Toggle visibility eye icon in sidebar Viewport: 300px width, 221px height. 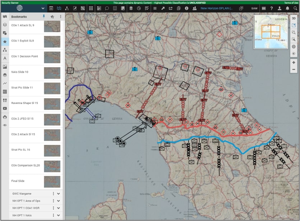click(5, 125)
